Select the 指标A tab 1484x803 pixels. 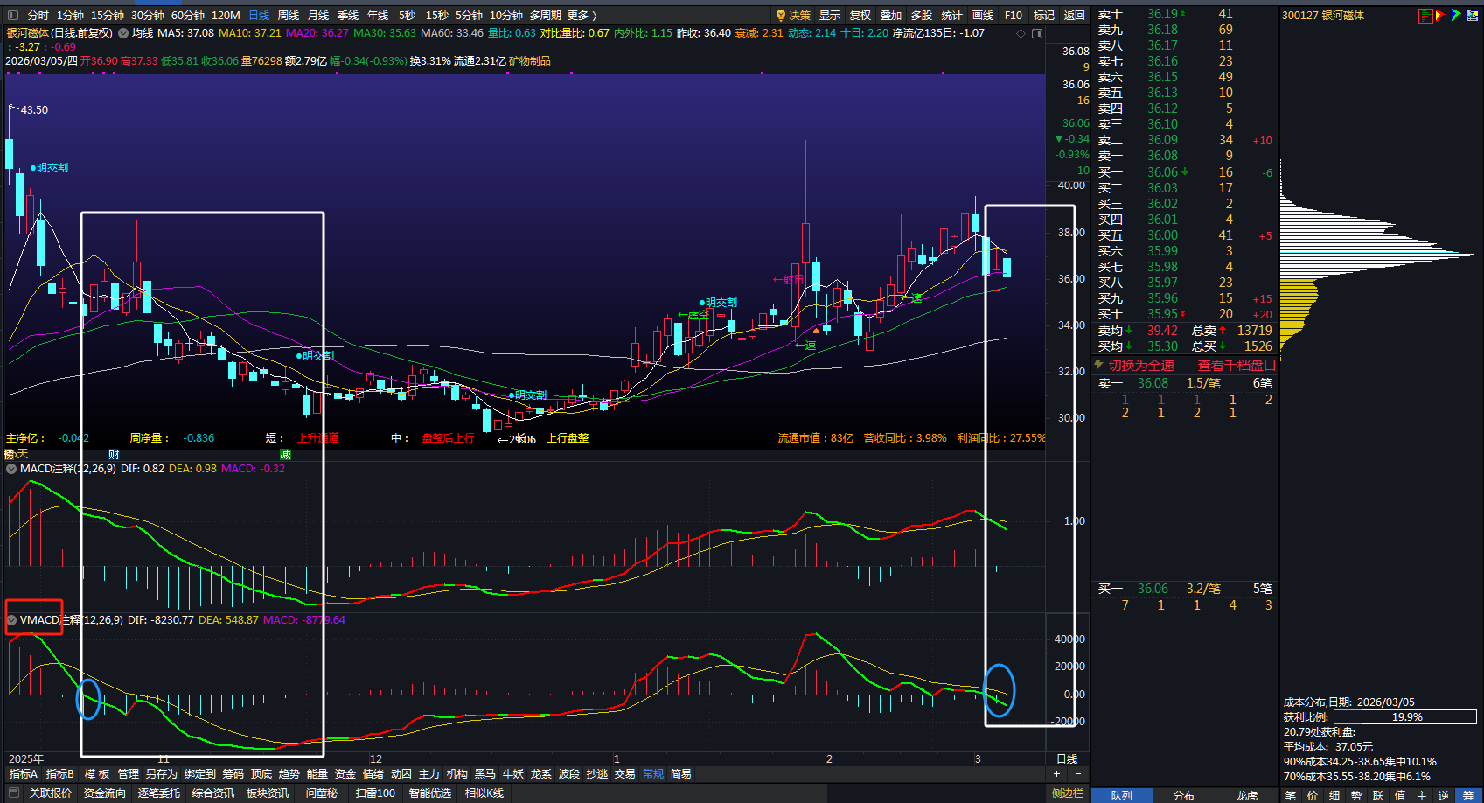(x=24, y=774)
